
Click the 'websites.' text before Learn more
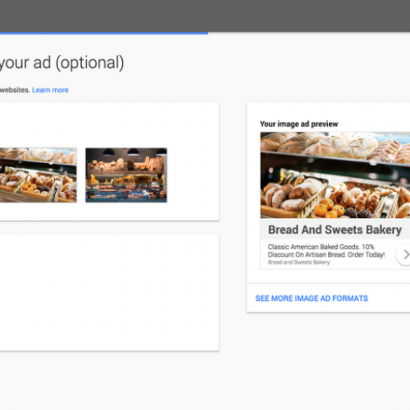pos(15,90)
